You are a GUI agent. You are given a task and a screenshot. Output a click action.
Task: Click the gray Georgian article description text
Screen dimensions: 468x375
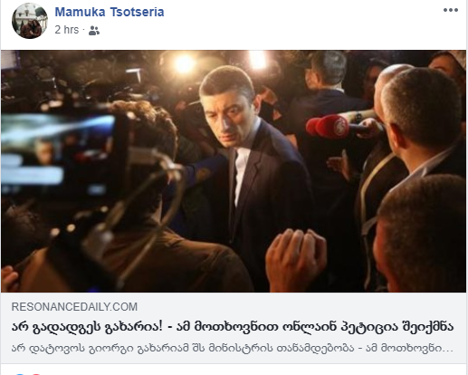(233, 348)
